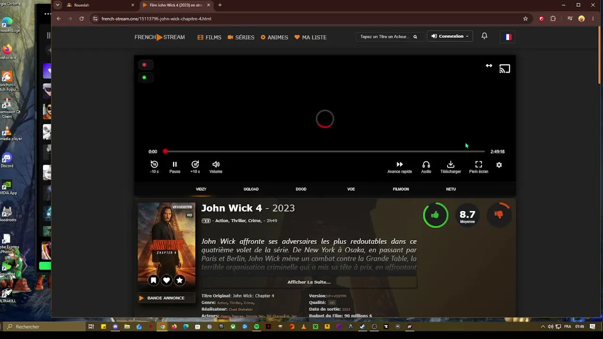
Task: Click the Télécharger download icon
Action: (450, 164)
